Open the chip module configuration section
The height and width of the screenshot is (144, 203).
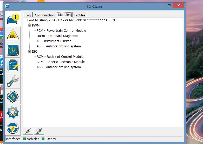click(x=13, y=97)
